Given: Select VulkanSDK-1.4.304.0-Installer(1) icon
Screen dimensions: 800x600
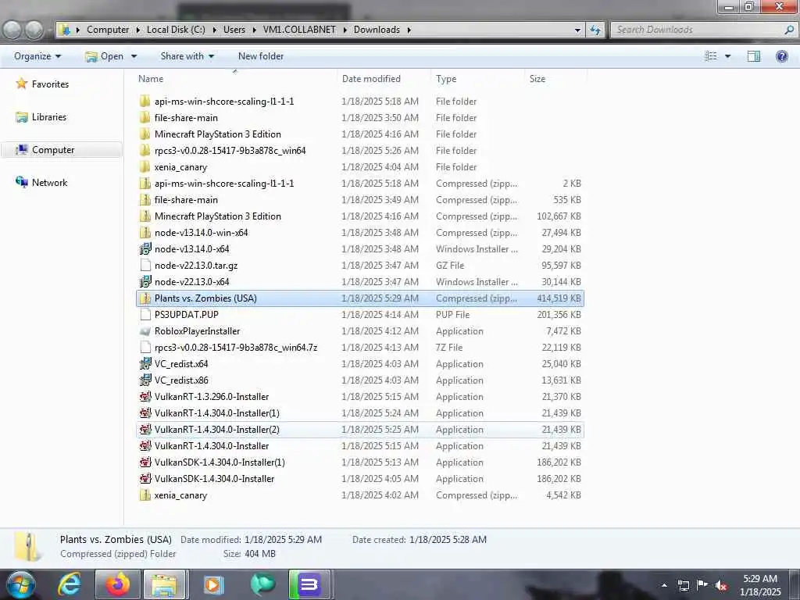Looking at the screenshot, I should click(145, 462).
